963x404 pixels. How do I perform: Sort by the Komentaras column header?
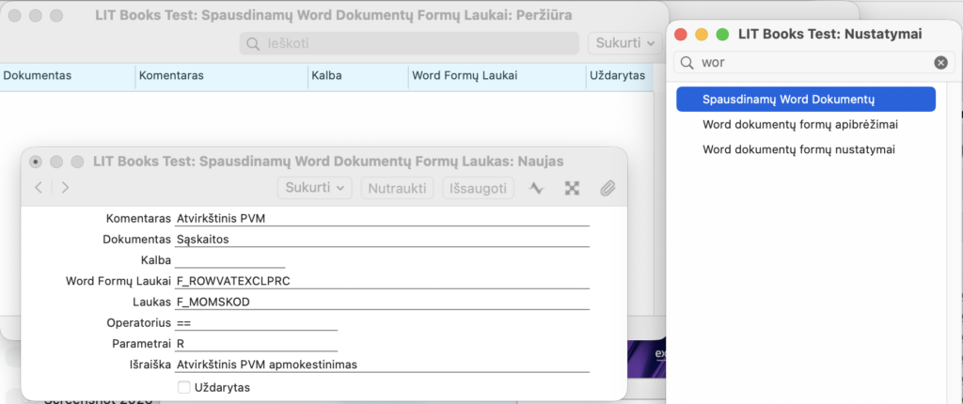[222, 76]
